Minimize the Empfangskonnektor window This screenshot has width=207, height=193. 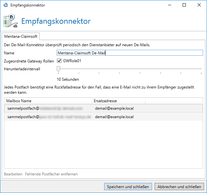point(170,5)
